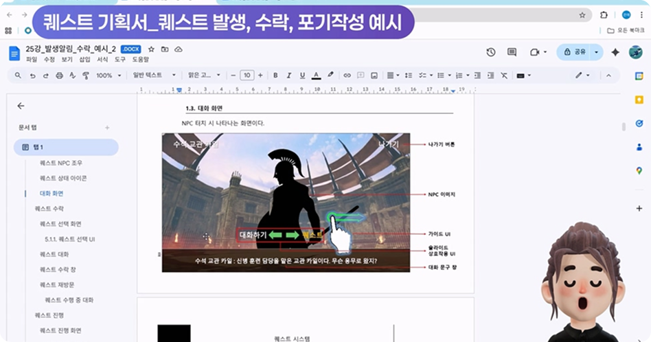Click the font size input field
This screenshot has width=651, height=342.
[x=247, y=75]
